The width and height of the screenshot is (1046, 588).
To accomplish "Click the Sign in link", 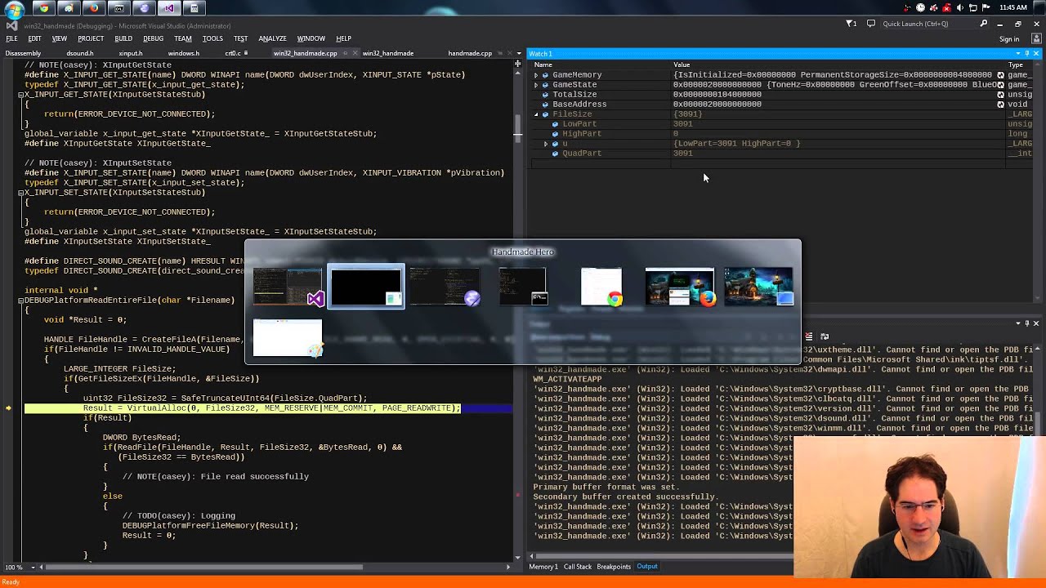I will pyautogui.click(x=1009, y=39).
